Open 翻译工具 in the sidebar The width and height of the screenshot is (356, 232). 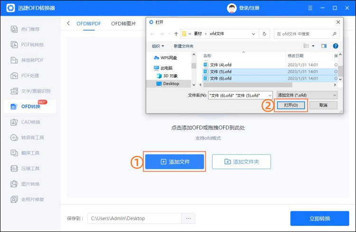(25, 153)
